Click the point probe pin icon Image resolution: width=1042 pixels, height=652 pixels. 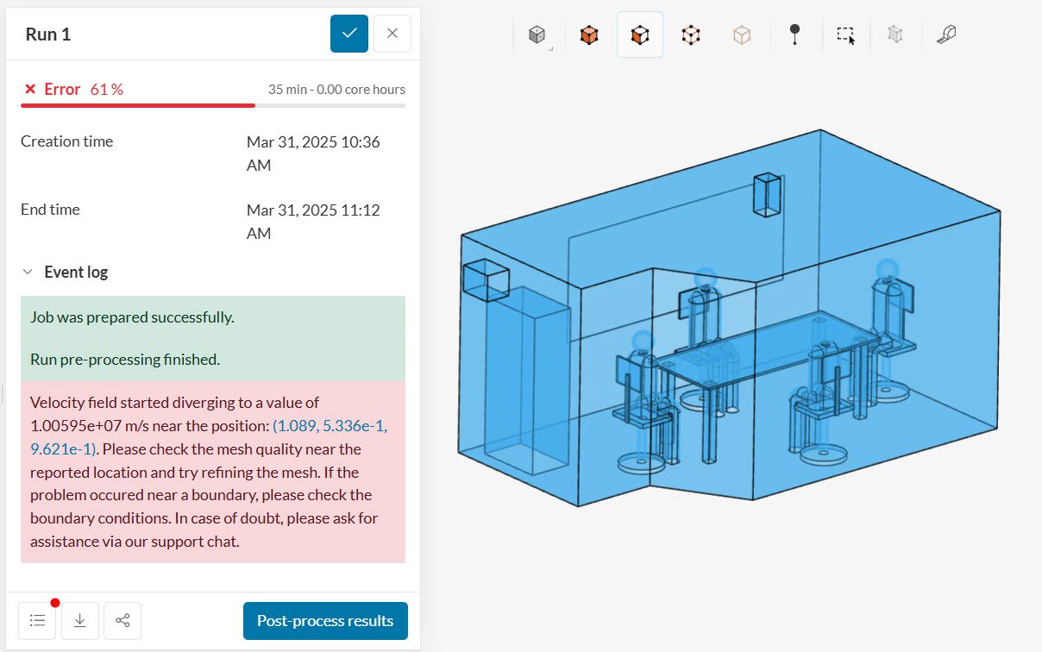click(x=794, y=34)
